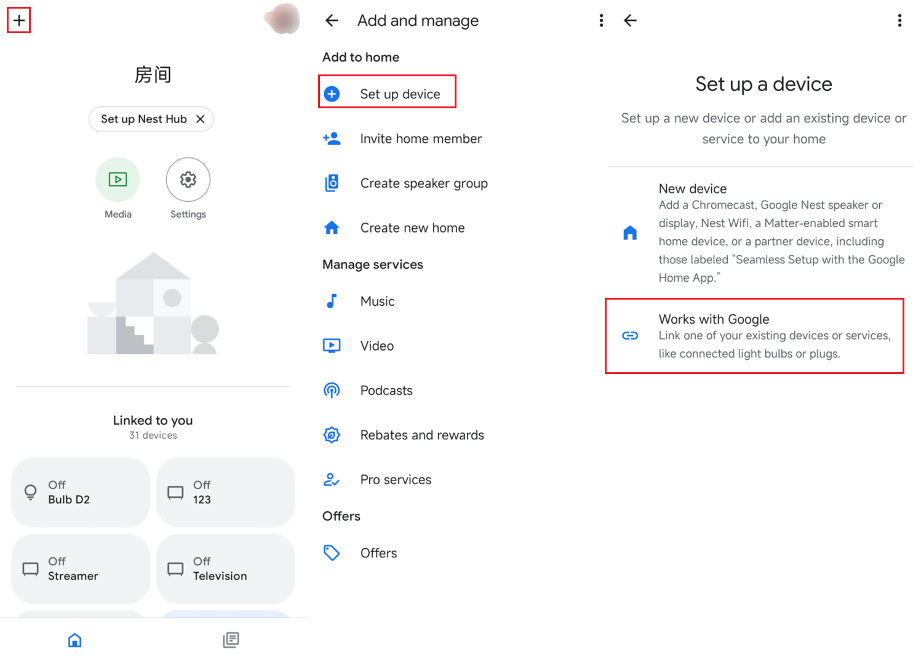Open overflow menu on Set up a device screen
913x662 pixels.
click(899, 20)
